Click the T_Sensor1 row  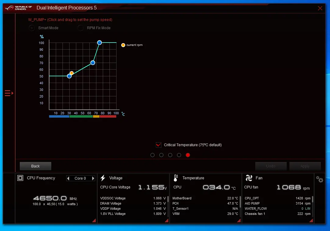click(x=205, y=209)
